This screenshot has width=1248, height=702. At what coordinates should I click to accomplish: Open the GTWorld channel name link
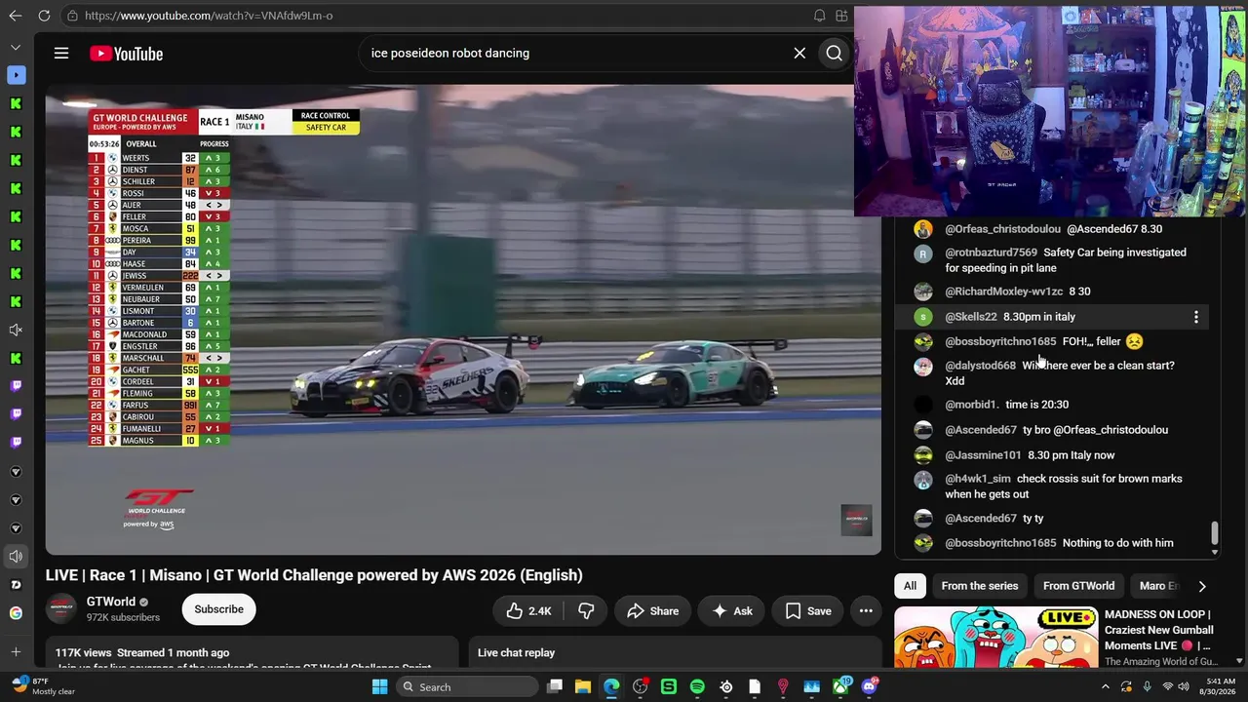click(x=111, y=602)
